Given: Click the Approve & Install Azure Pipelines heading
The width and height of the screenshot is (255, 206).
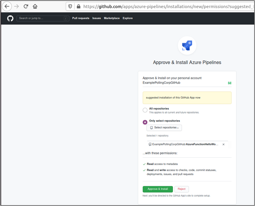Looking at the screenshot, I should pyautogui.click(x=187, y=62).
